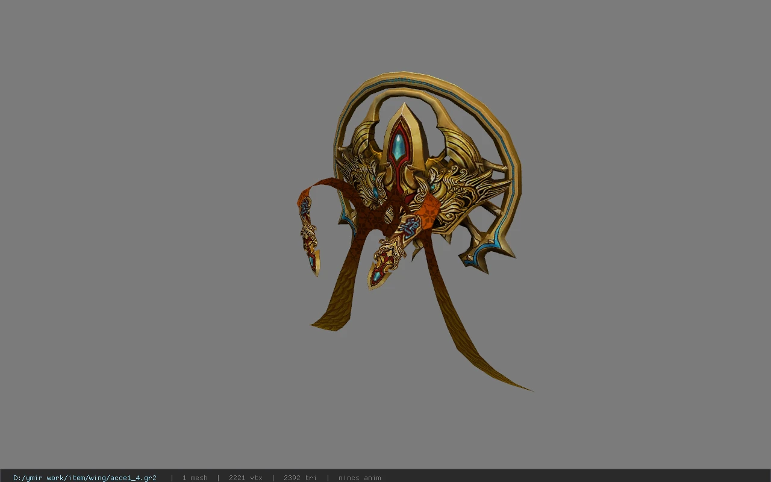The height and width of the screenshot is (482, 771).
Task: Click the file path D:/ymir work/item/wing/acce1_4.gr2
Action: pyautogui.click(x=85, y=478)
